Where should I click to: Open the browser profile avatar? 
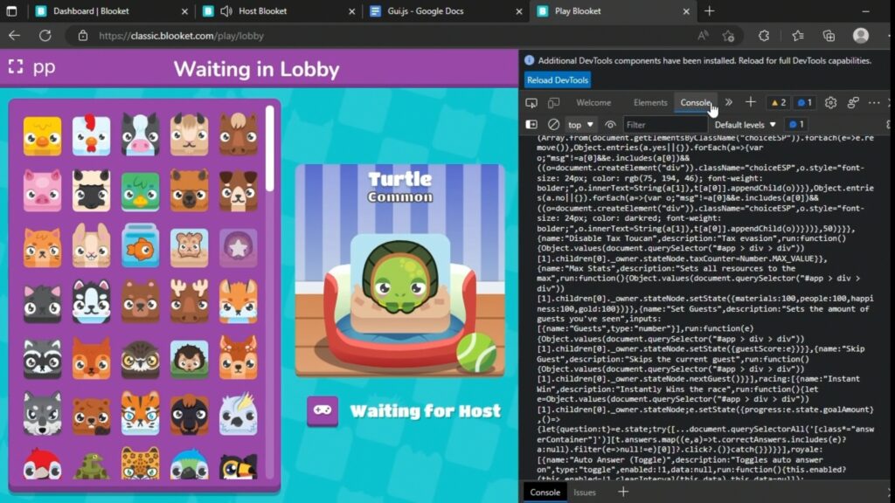pos(861,35)
